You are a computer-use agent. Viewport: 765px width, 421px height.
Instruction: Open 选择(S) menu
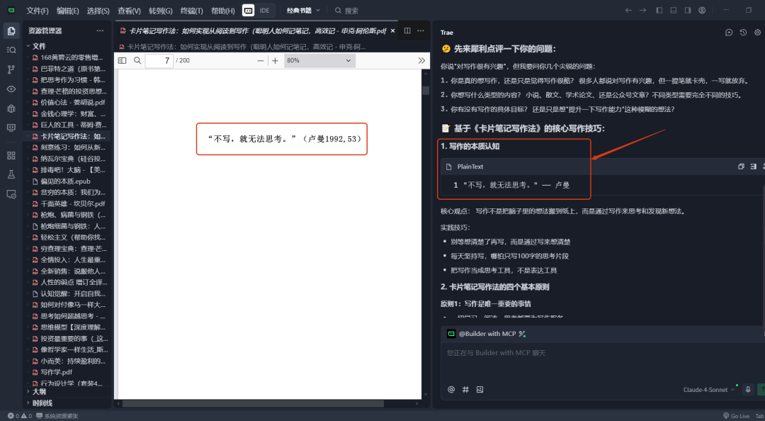(x=98, y=11)
